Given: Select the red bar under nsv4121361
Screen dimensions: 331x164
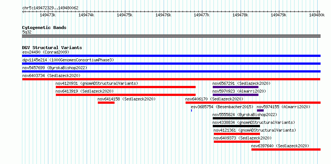Looking at the screenshot, I should coord(237,134).
